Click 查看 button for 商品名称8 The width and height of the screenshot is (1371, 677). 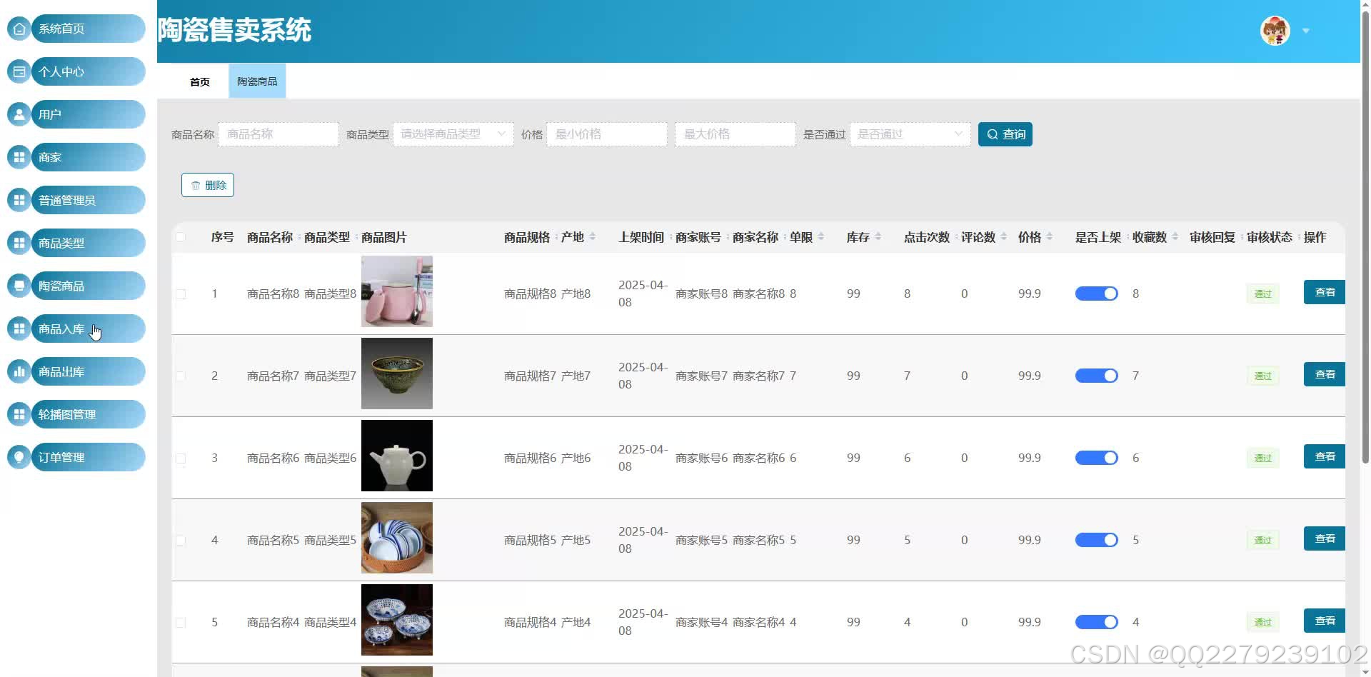1325,292
